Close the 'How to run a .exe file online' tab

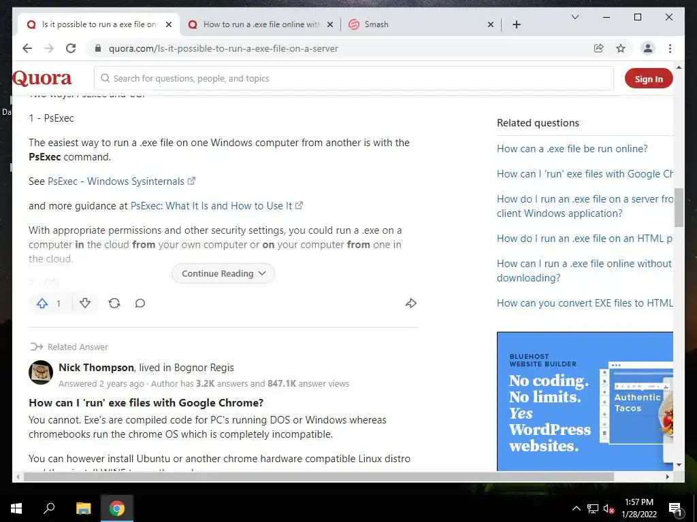pyautogui.click(x=330, y=25)
